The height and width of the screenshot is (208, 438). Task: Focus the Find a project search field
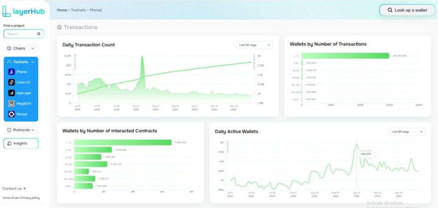[21, 33]
